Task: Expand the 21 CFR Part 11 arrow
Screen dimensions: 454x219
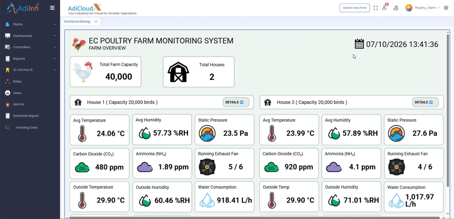Action: tap(55, 70)
